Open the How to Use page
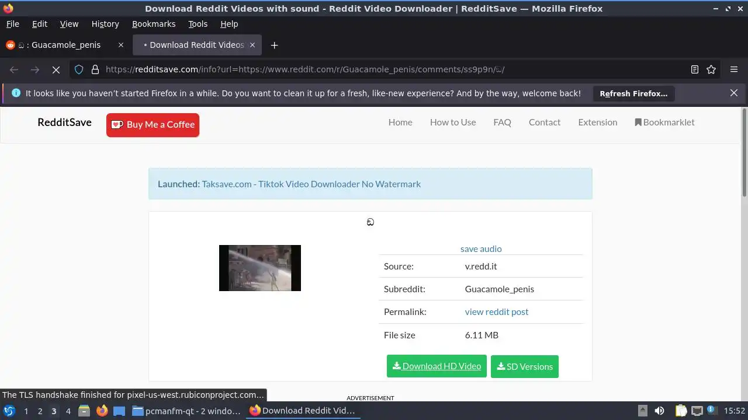The width and height of the screenshot is (748, 420). pyautogui.click(x=453, y=122)
